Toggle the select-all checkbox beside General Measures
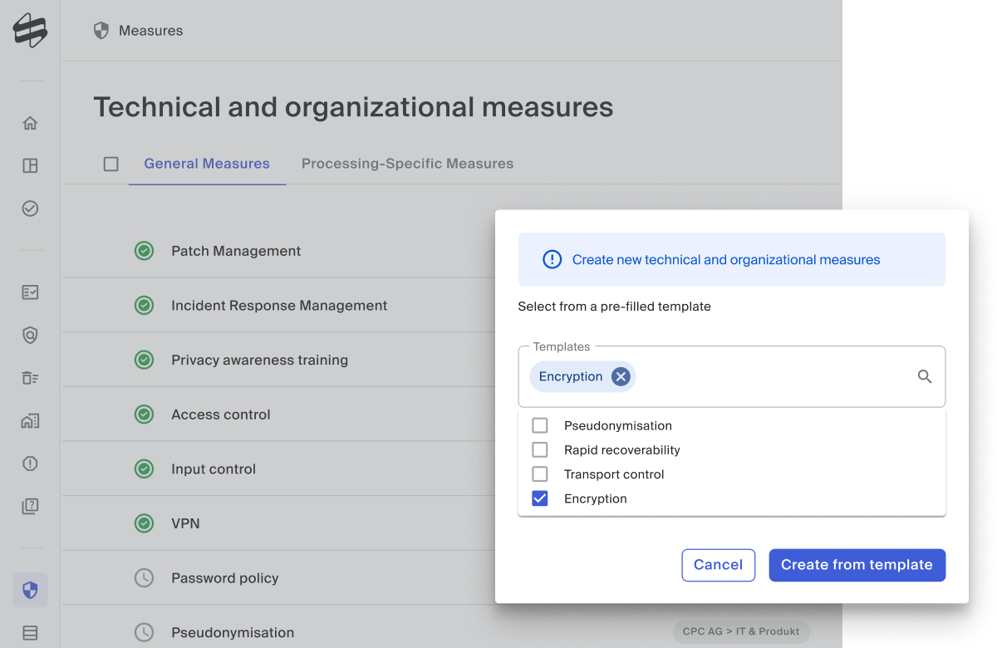 tap(111, 164)
